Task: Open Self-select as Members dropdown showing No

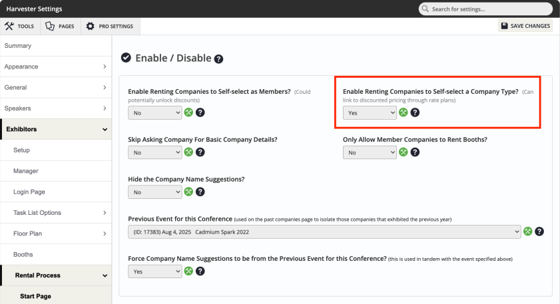Action: point(155,112)
